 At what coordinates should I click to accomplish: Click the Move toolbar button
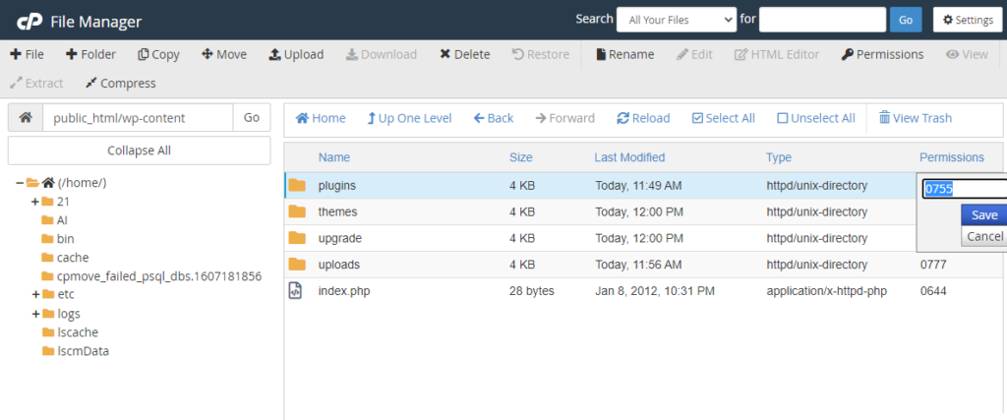pyautogui.click(x=224, y=54)
